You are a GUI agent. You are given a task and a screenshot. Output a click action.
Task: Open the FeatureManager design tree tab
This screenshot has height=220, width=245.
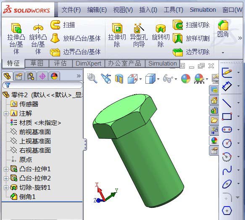[x=7, y=76]
